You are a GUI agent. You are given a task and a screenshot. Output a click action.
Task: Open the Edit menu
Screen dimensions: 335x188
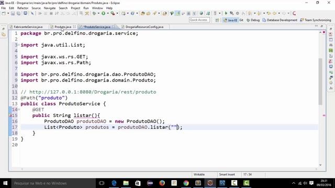12,8
